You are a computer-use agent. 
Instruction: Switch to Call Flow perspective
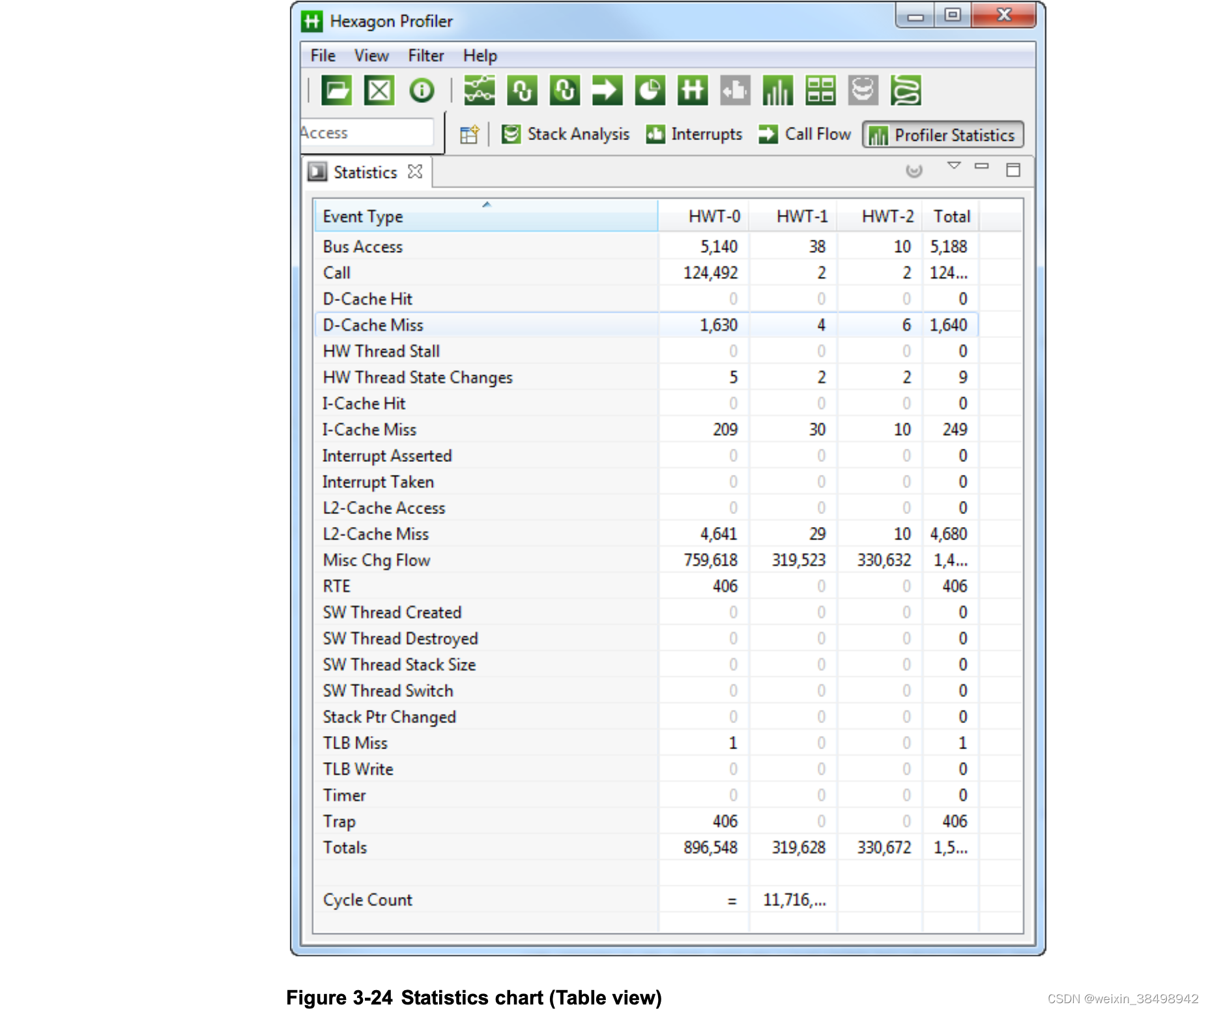[x=805, y=134]
